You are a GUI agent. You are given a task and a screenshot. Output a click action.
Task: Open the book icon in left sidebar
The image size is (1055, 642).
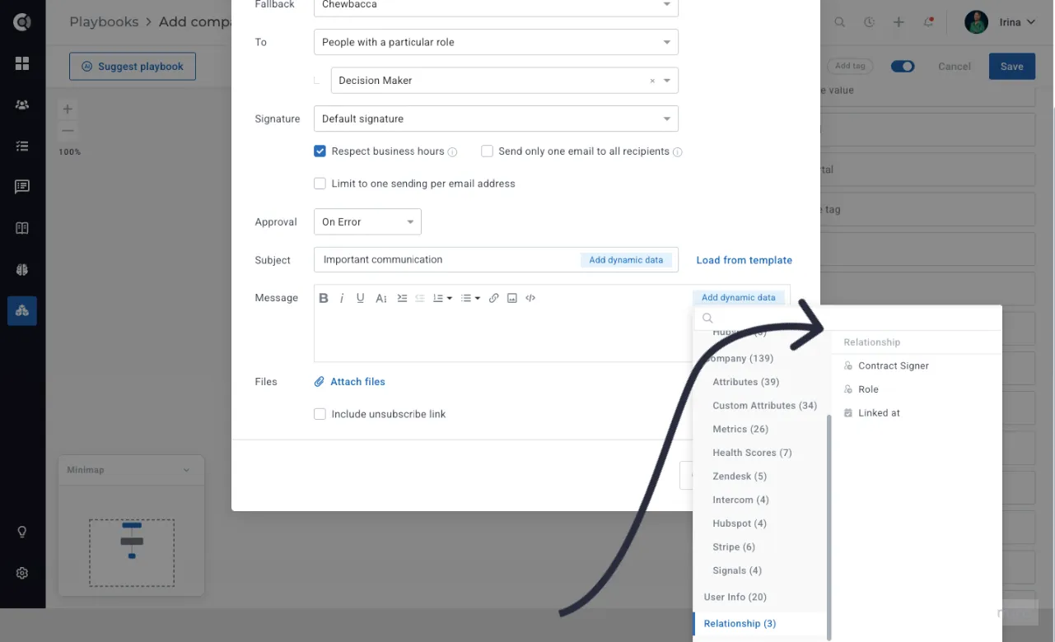[x=22, y=228]
